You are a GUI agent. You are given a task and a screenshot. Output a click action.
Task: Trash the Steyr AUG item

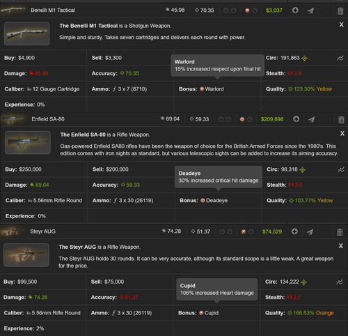coord(340,232)
